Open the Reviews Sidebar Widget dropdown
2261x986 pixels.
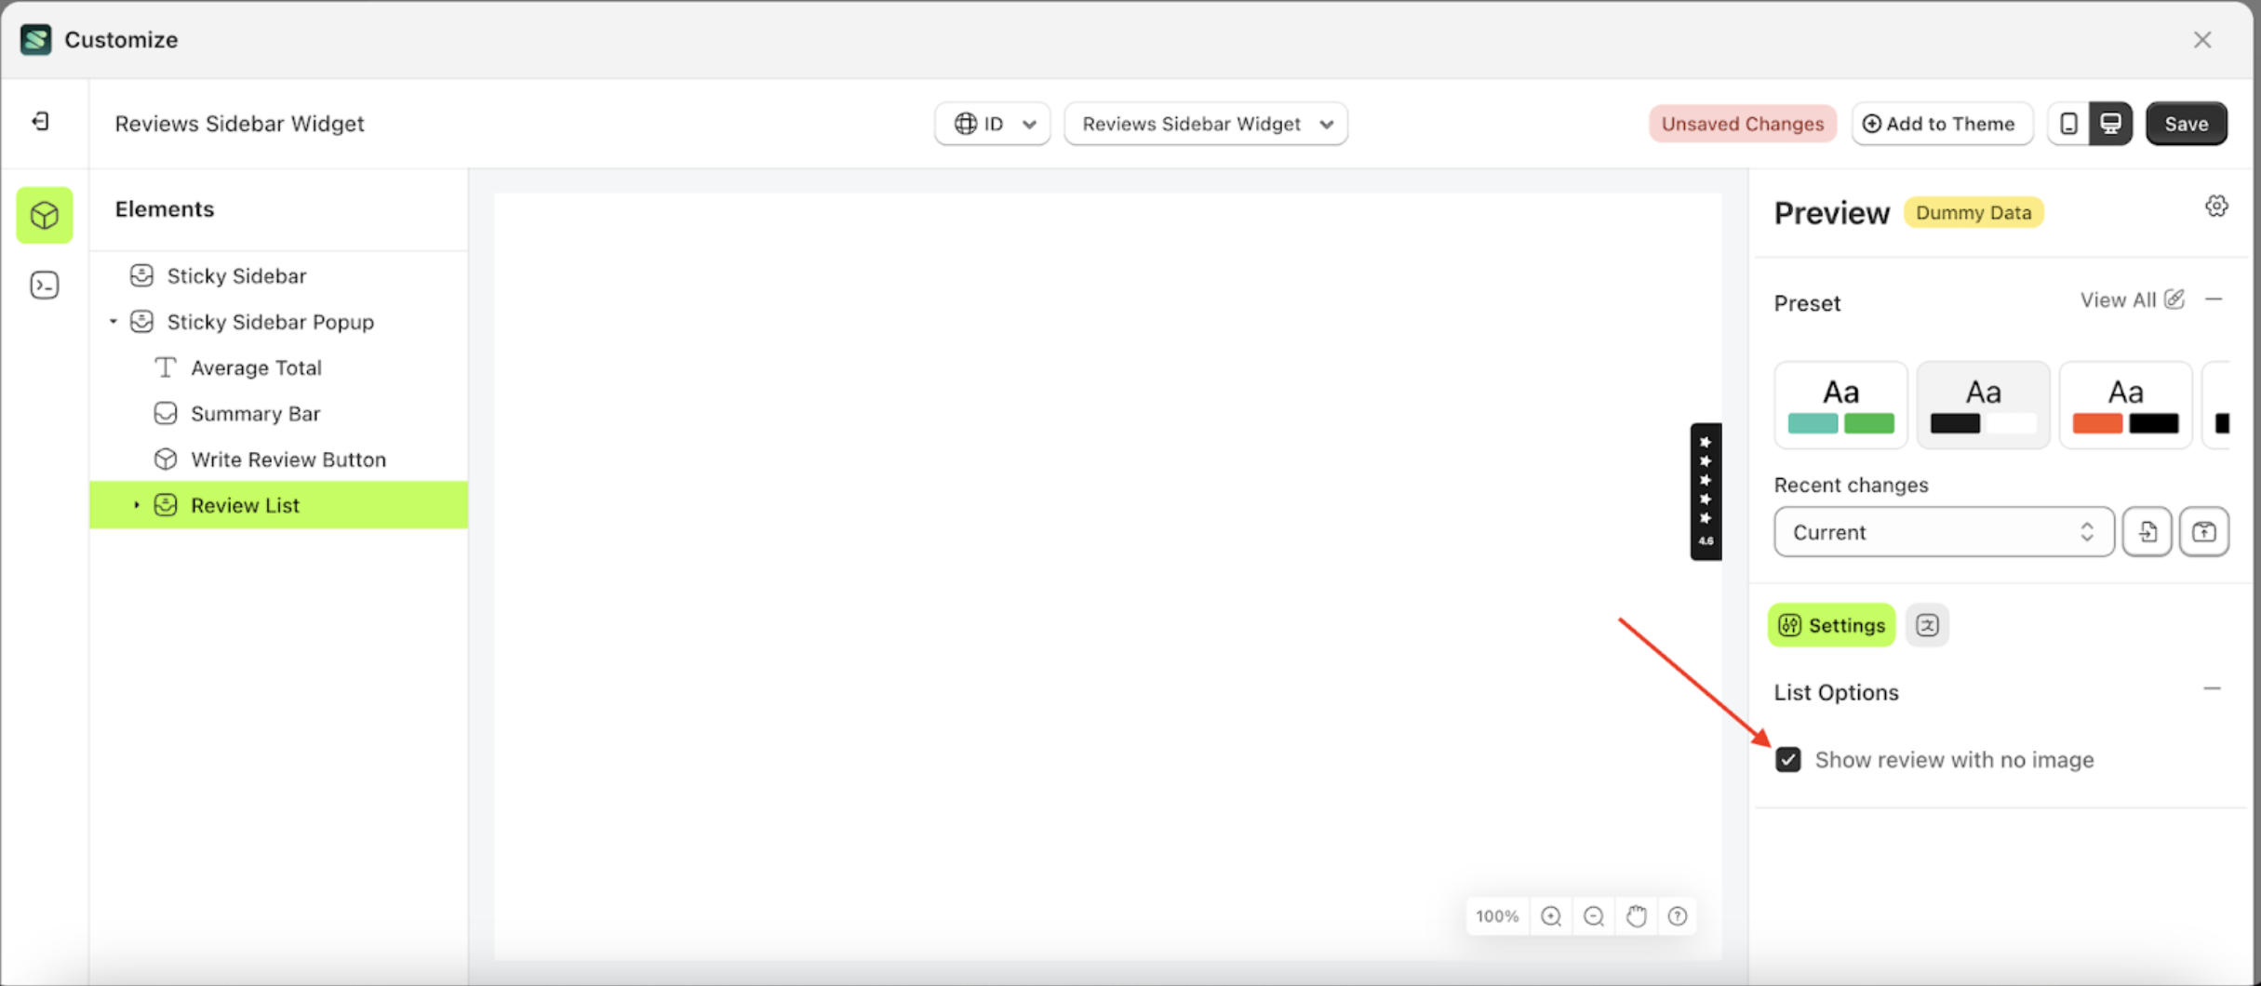tap(1205, 123)
